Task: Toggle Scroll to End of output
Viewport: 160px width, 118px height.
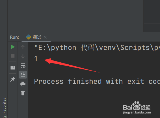Action: [x=23, y=75]
